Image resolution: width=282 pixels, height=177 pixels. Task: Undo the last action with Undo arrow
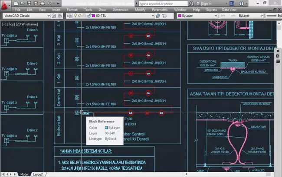pyautogui.click(x=49, y=3)
